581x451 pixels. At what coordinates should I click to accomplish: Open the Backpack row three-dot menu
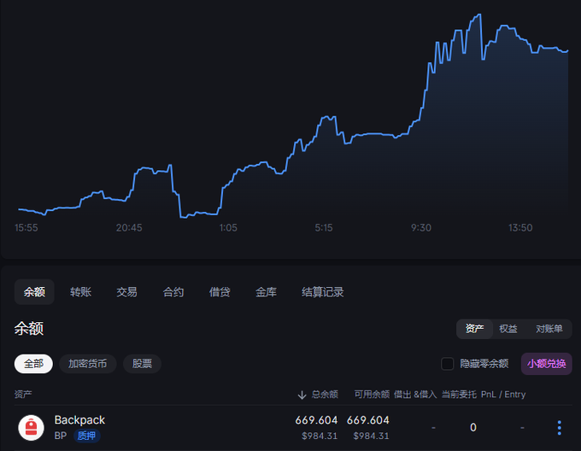(559, 428)
